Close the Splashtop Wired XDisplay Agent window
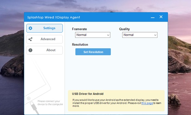 coord(161,17)
